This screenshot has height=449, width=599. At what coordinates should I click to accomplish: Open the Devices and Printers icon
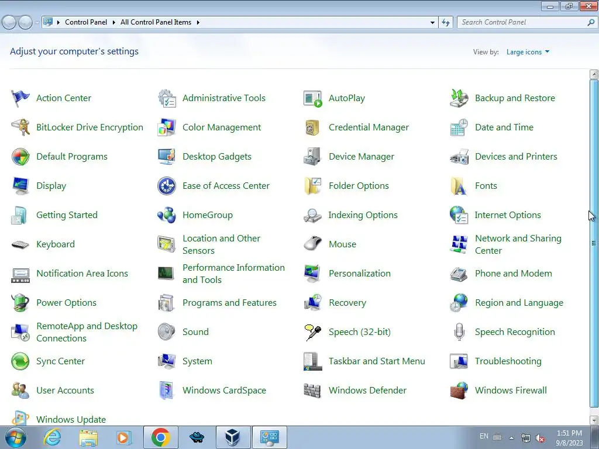pyautogui.click(x=459, y=157)
